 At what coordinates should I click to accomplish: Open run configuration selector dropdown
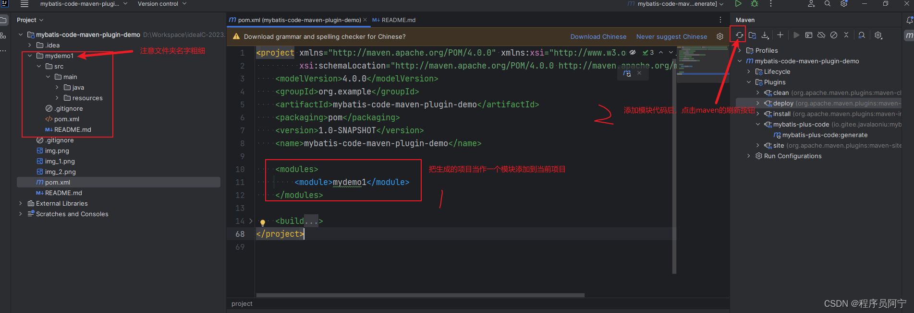tap(676, 4)
